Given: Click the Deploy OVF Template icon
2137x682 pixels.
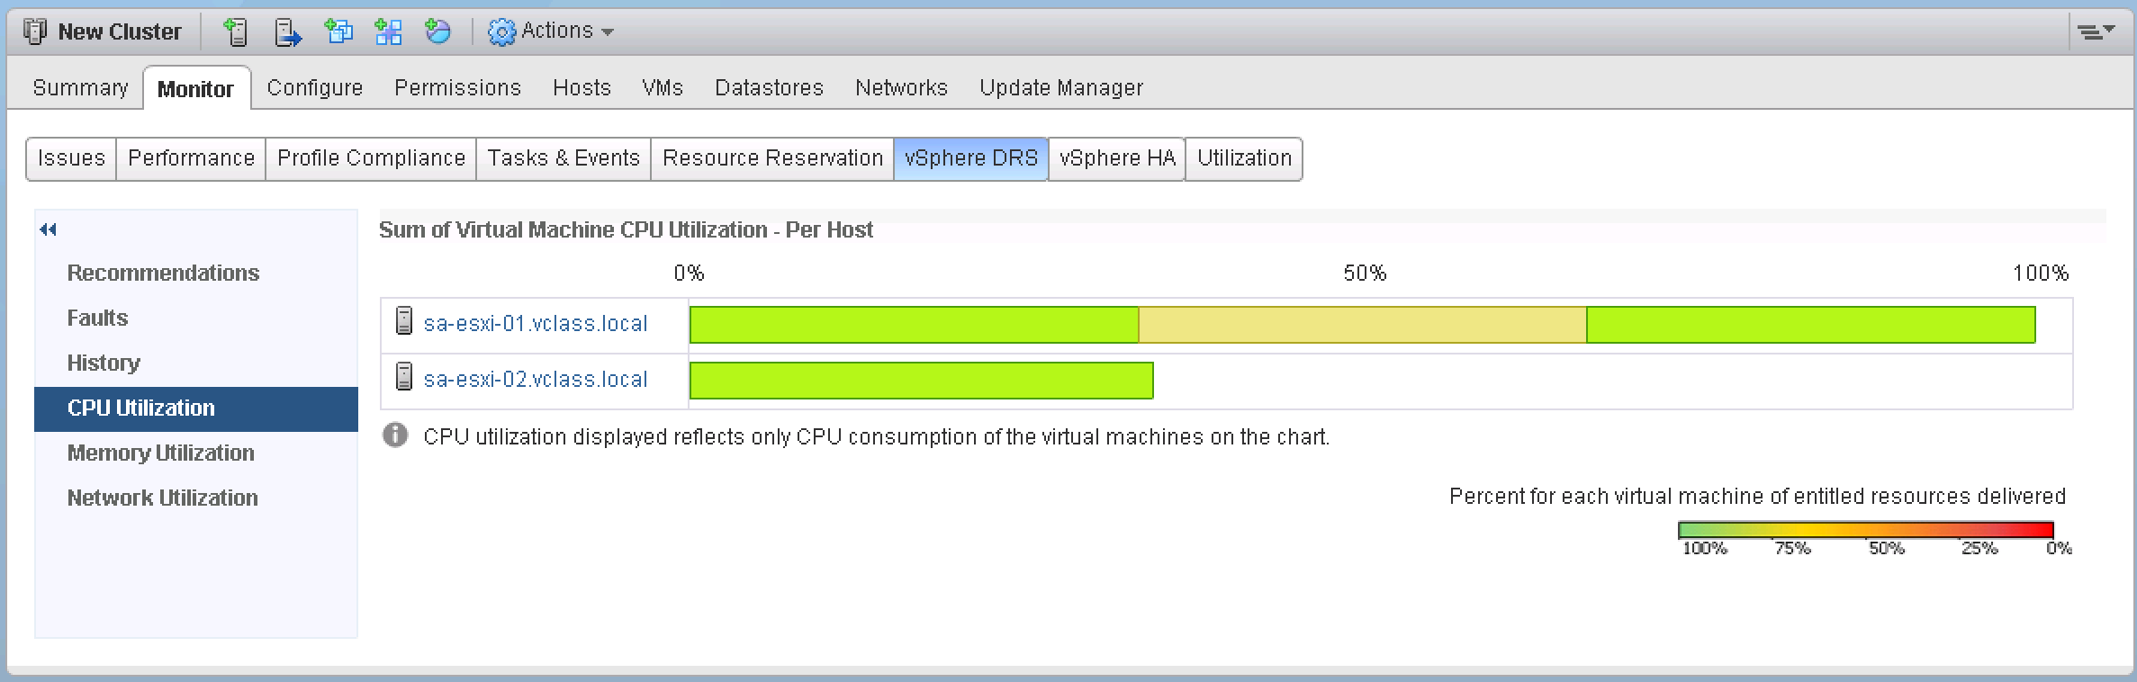Looking at the screenshot, I should 438,32.
